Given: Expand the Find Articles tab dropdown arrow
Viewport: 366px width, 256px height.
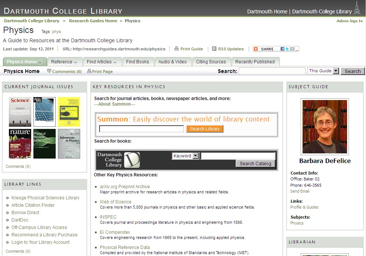Looking at the screenshot, I should click(x=115, y=63).
